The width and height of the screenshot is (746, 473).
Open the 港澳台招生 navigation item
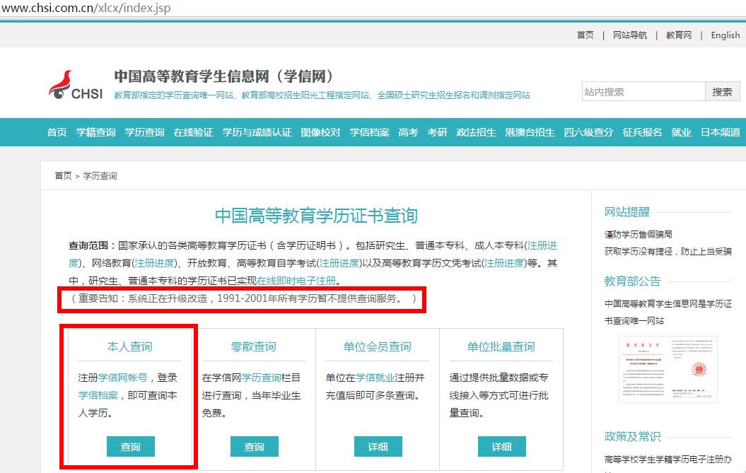point(530,132)
